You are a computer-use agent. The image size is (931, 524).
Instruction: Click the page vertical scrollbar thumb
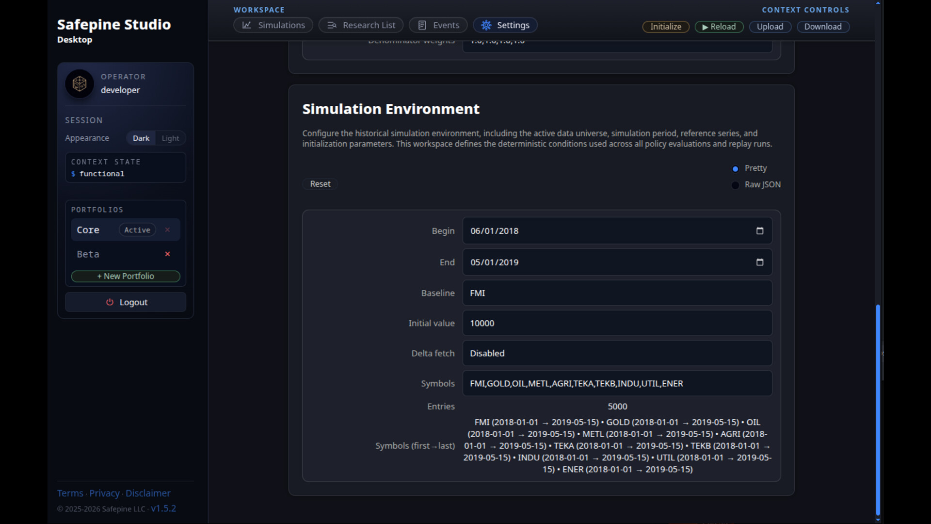878,410
